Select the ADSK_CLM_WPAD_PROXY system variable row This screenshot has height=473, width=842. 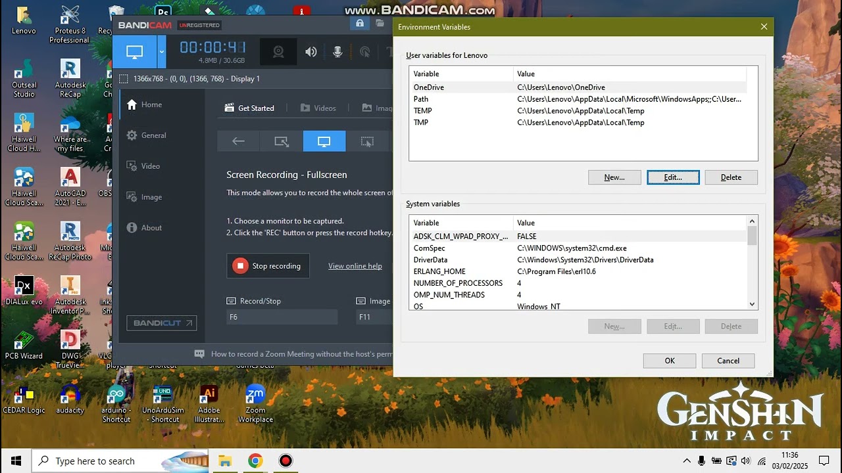tap(578, 236)
